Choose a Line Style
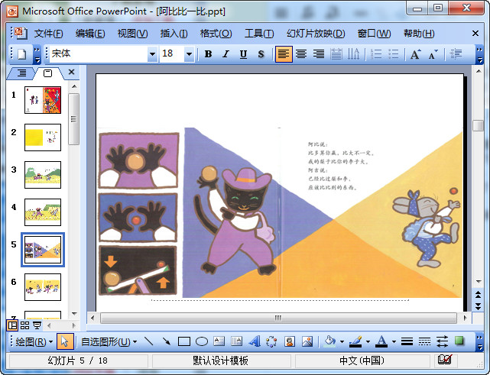Viewport: 490px width, 375px height. (x=407, y=341)
